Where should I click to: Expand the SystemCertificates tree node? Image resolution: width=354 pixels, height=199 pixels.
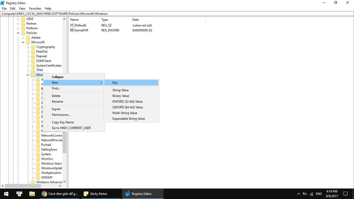click(27, 65)
